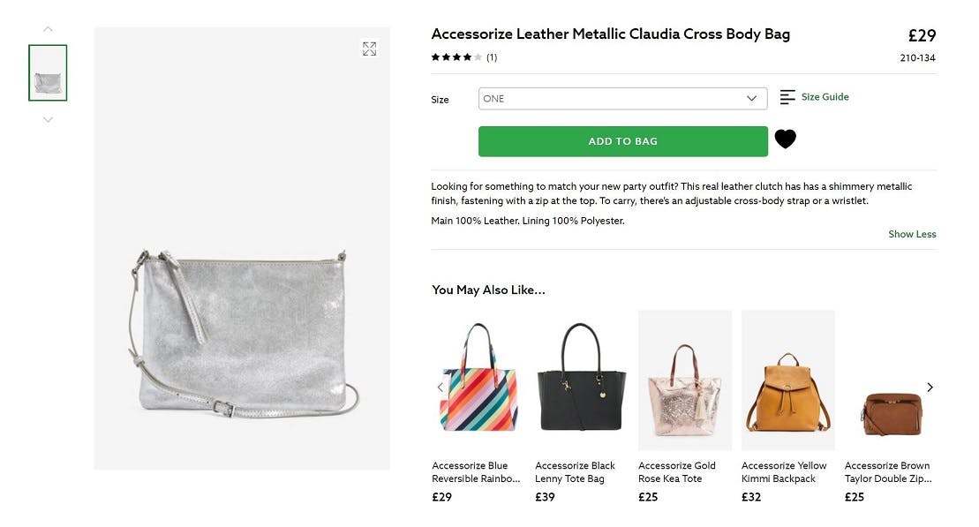Collapse description with Show Less
The width and height of the screenshot is (979, 527).
pos(912,234)
